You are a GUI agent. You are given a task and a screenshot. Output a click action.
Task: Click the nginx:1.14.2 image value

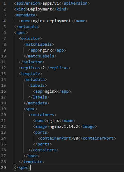[64, 127]
